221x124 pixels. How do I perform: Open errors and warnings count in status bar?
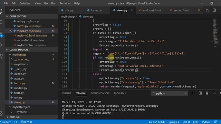tap(26, 122)
